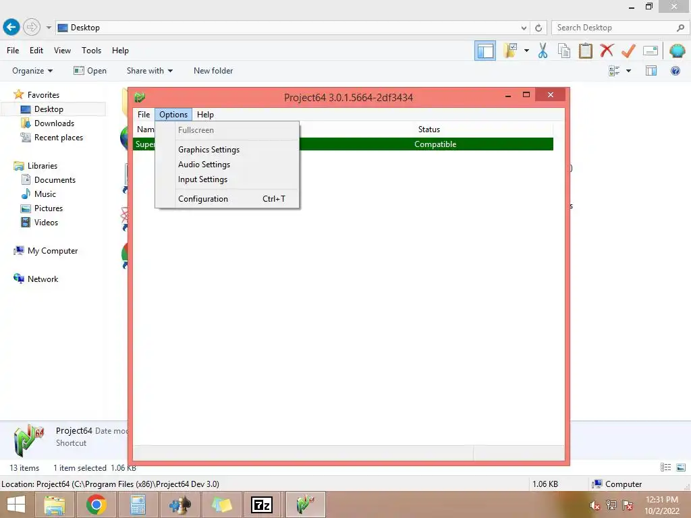
Task: Click the Copy icon in toolbar
Action: (x=564, y=51)
